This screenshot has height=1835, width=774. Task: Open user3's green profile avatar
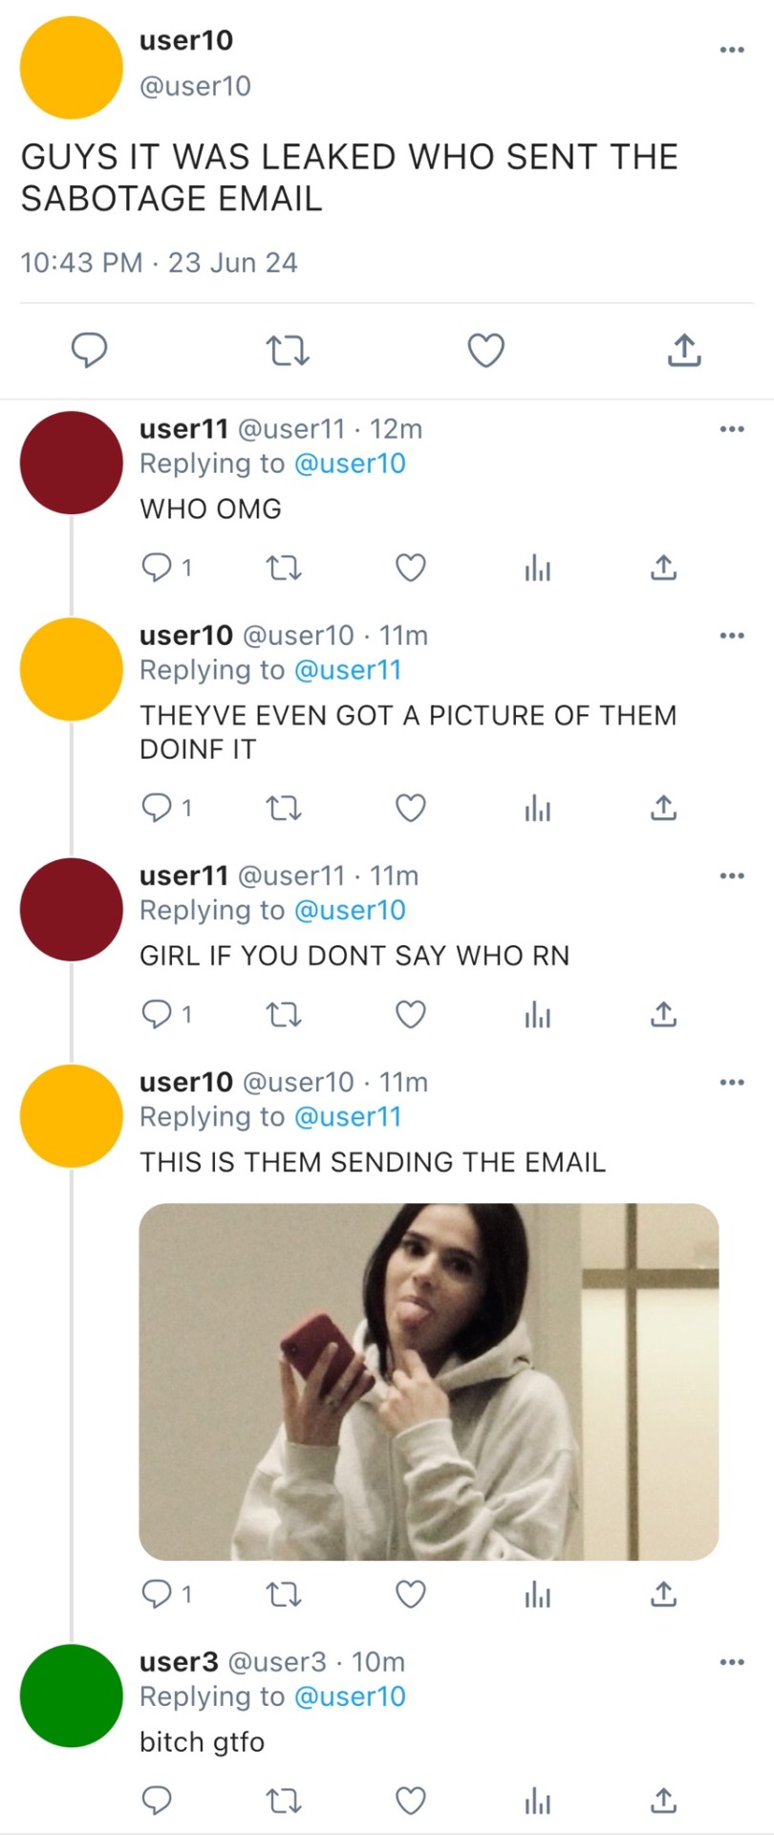[x=72, y=1695]
